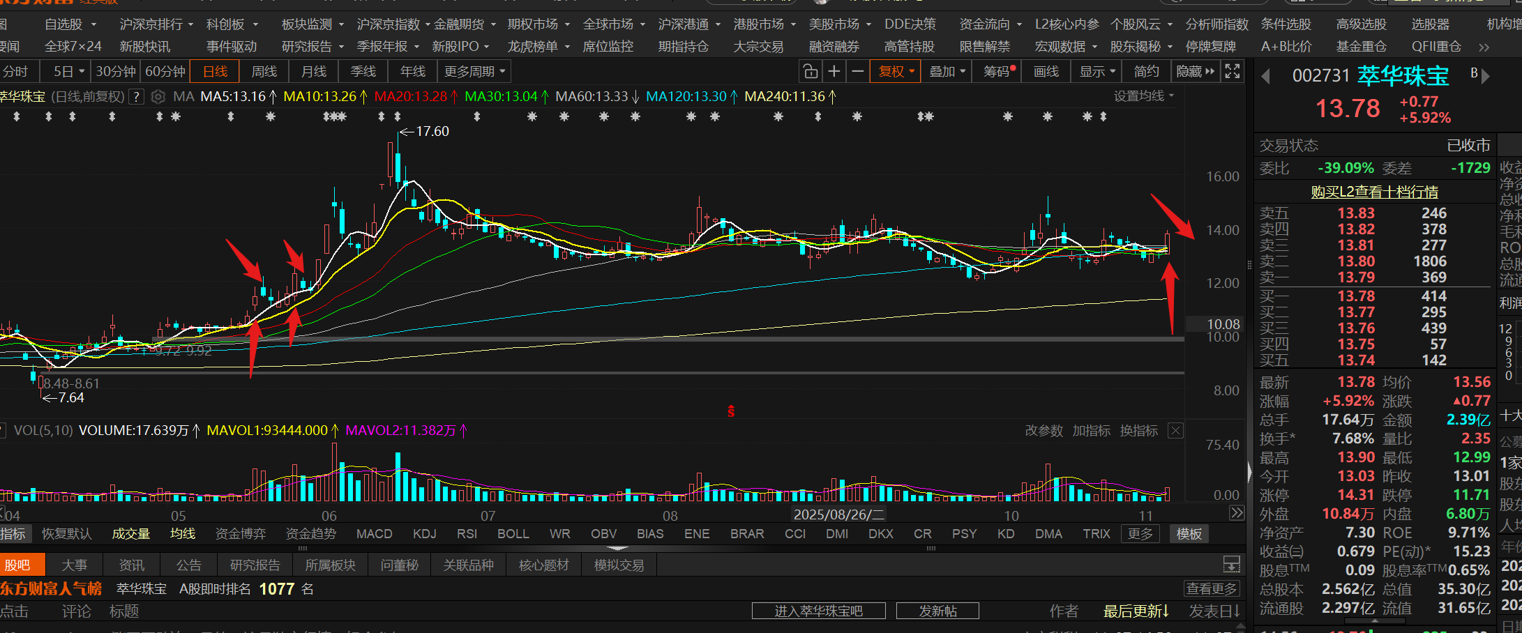
Task: Click the chart scroll-forward double arrow
Action: (1237, 513)
